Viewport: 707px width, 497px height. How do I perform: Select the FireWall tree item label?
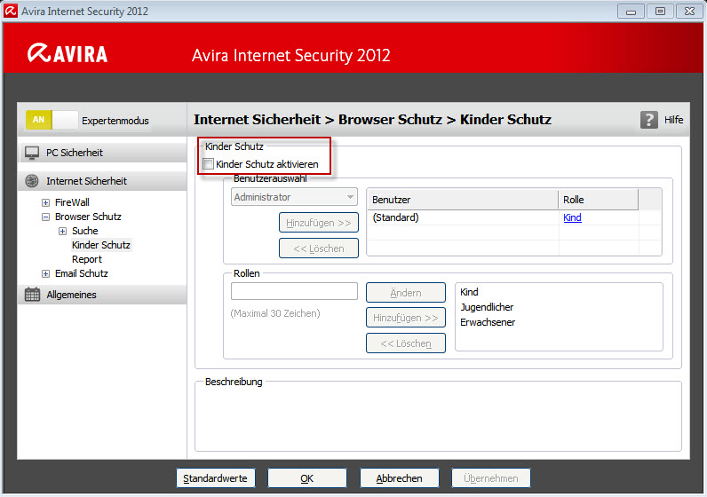point(72,202)
